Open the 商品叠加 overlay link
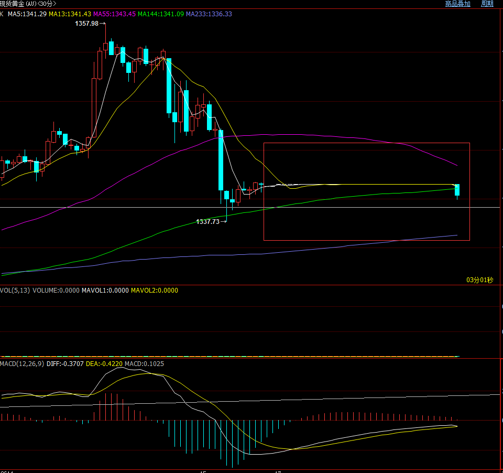503x473 pixels. (457, 4)
